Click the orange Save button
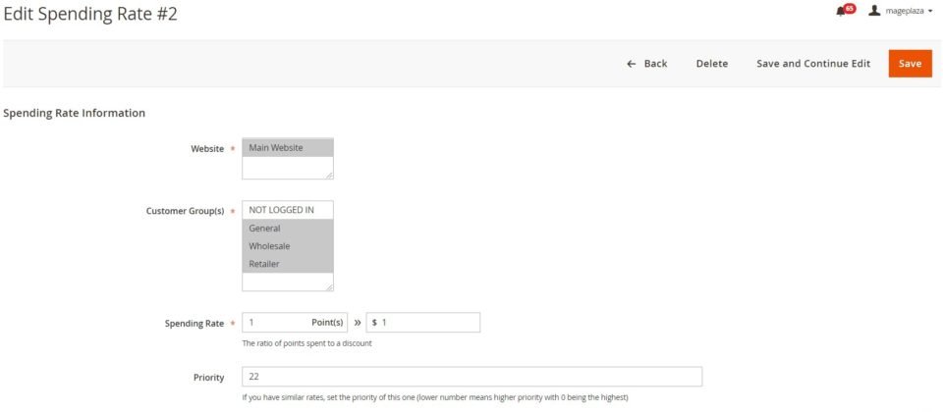 pyautogui.click(x=910, y=64)
